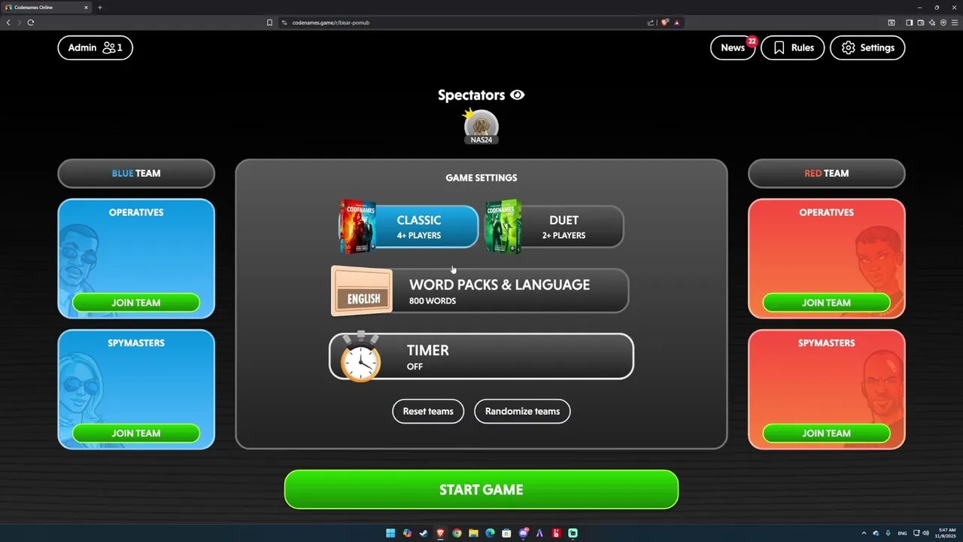Close the Codenames Online tab
The image size is (963, 542).
(x=86, y=8)
